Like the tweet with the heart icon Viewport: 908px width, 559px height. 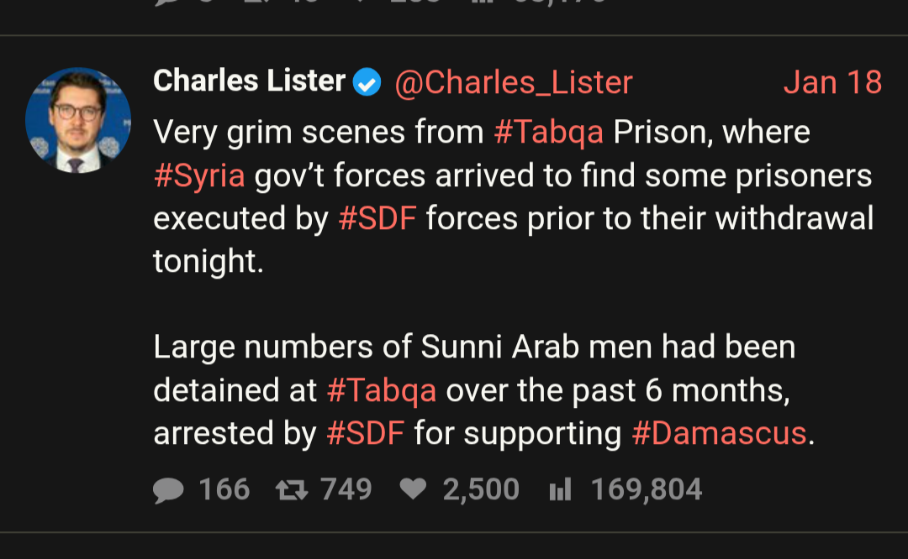click(x=412, y=490)
